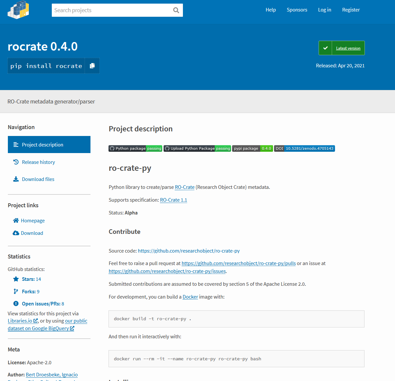Open the github.com/researchobject/ro-crate-py source link
Viewport: 395px width, 381px height.
pyautogui.click(x=189, y=251)
